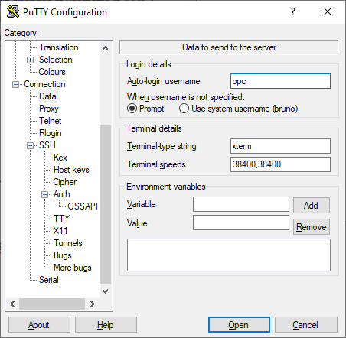Open the X11 category

[60, 231]
